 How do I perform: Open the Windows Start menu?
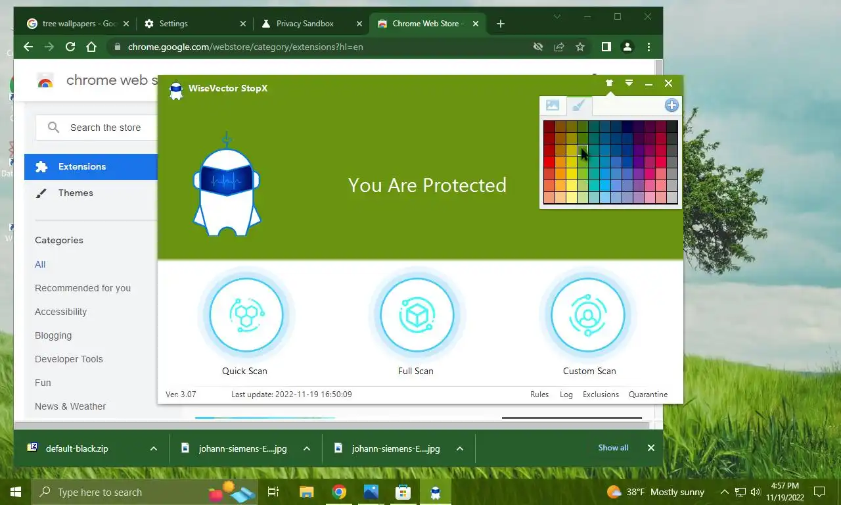click(x=16, y=492)
